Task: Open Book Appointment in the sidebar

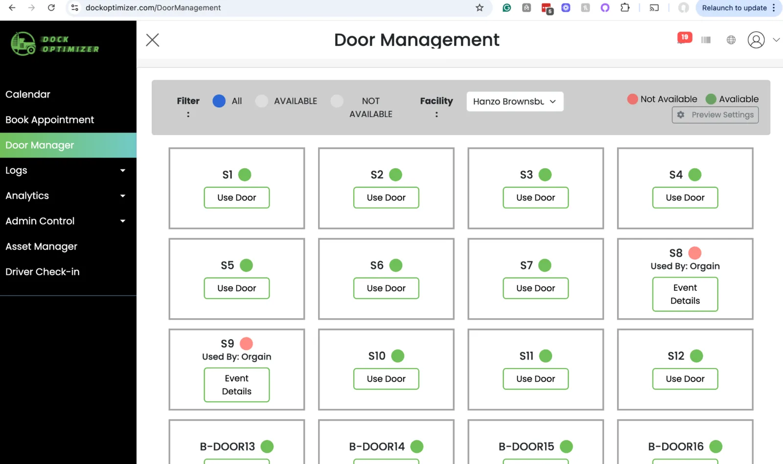Action: click(49, 120)
